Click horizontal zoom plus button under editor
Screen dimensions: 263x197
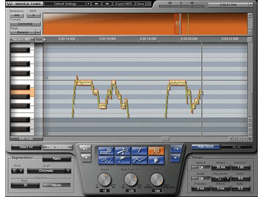coord(245,139)
